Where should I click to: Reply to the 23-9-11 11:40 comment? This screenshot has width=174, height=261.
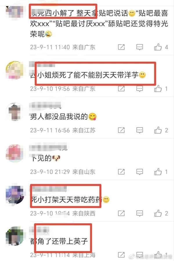point(139,47)
